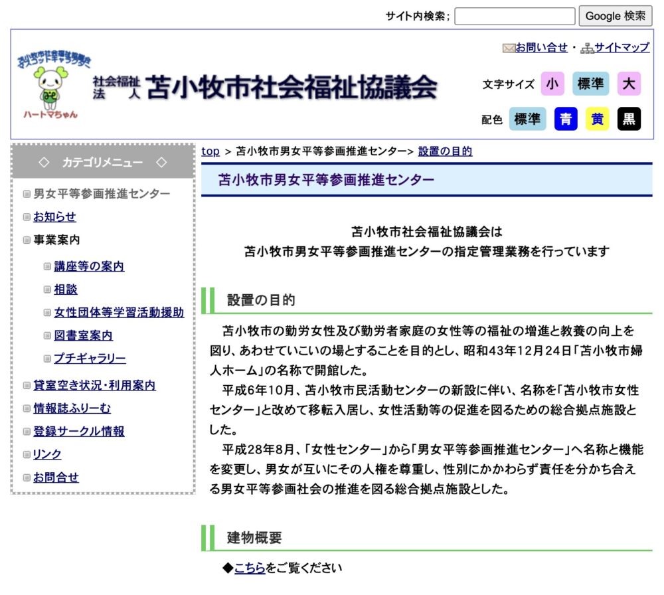The image size is (664, 595).
Task: Click the bullet icon beside リンク
Action: click(x=27, y=454)
